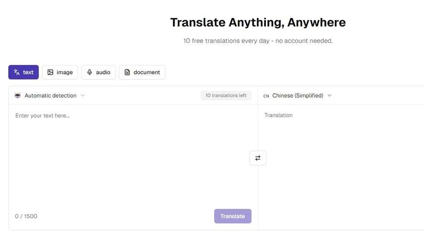Click the '10 free translations every day' subtitle
The image size is (424, 239).
(258, 41)
